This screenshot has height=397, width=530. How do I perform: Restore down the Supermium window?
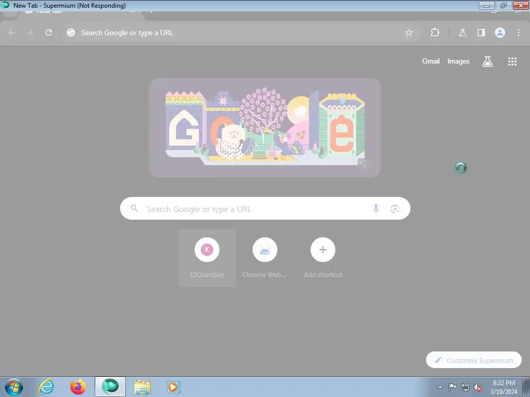tap(503, 5)
